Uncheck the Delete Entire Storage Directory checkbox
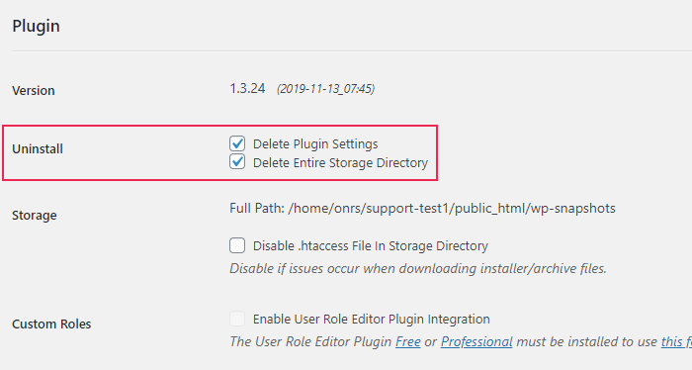 pos(237,161)
